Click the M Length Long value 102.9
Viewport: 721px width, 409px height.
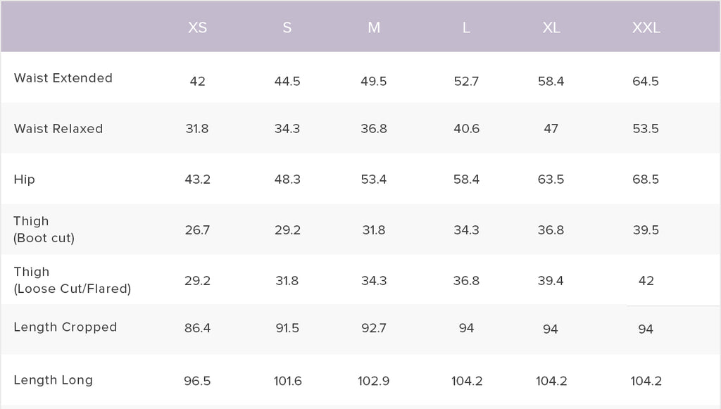point(374,382)
